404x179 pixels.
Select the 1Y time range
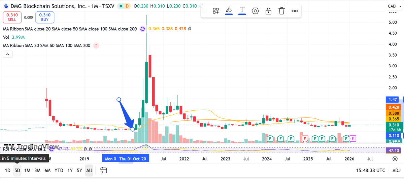[70, 171]
